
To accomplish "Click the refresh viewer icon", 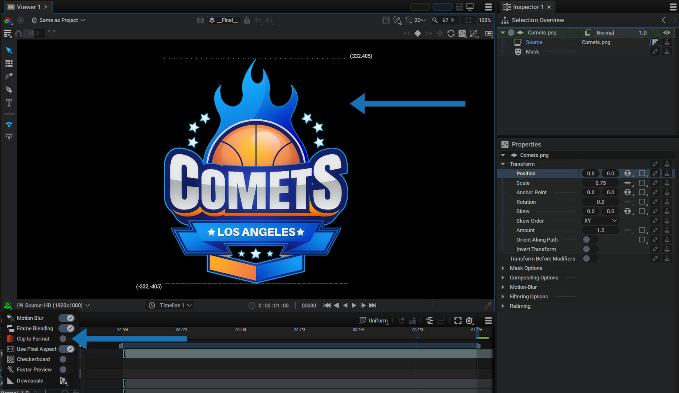I will [451, 33].
